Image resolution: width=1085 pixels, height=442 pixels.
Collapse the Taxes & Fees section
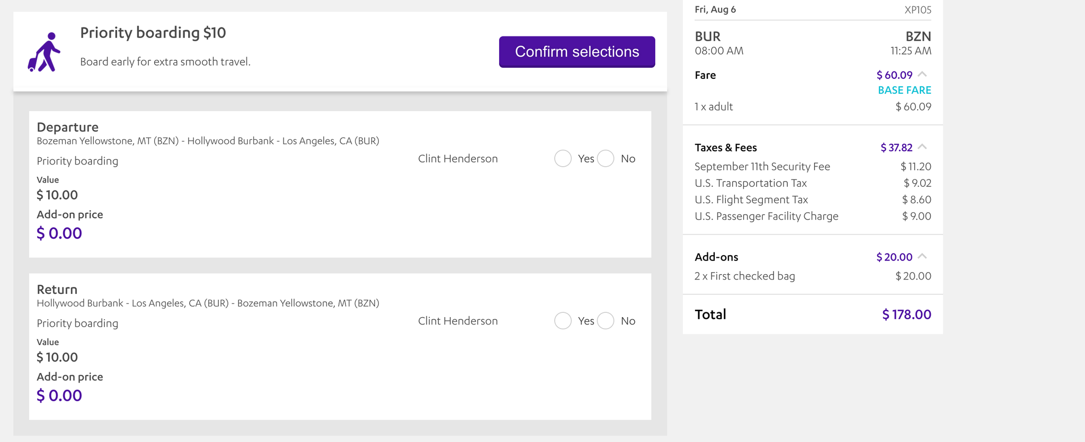click(x=923, y=147)
